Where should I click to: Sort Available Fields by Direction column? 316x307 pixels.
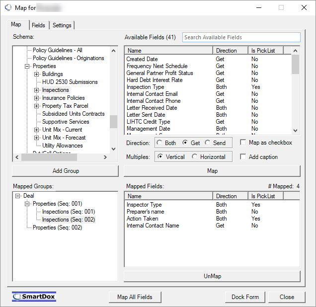pyautogui.click(x=231, y=51)
